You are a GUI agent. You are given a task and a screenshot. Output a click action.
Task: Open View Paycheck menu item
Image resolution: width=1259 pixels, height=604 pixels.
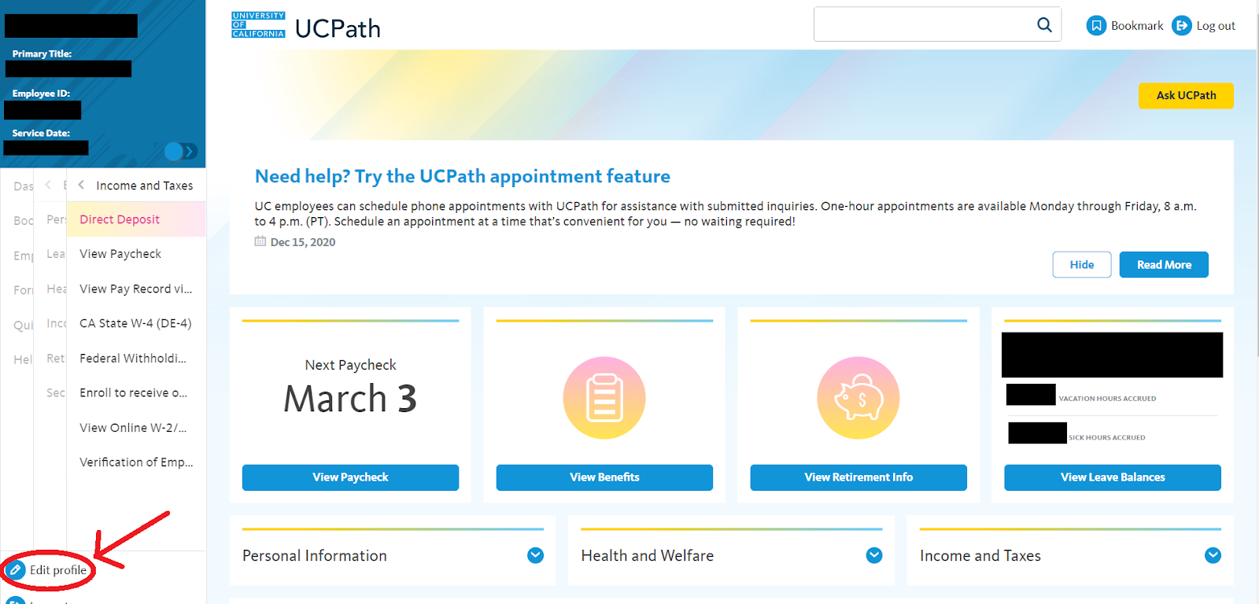tap(120, 254)
